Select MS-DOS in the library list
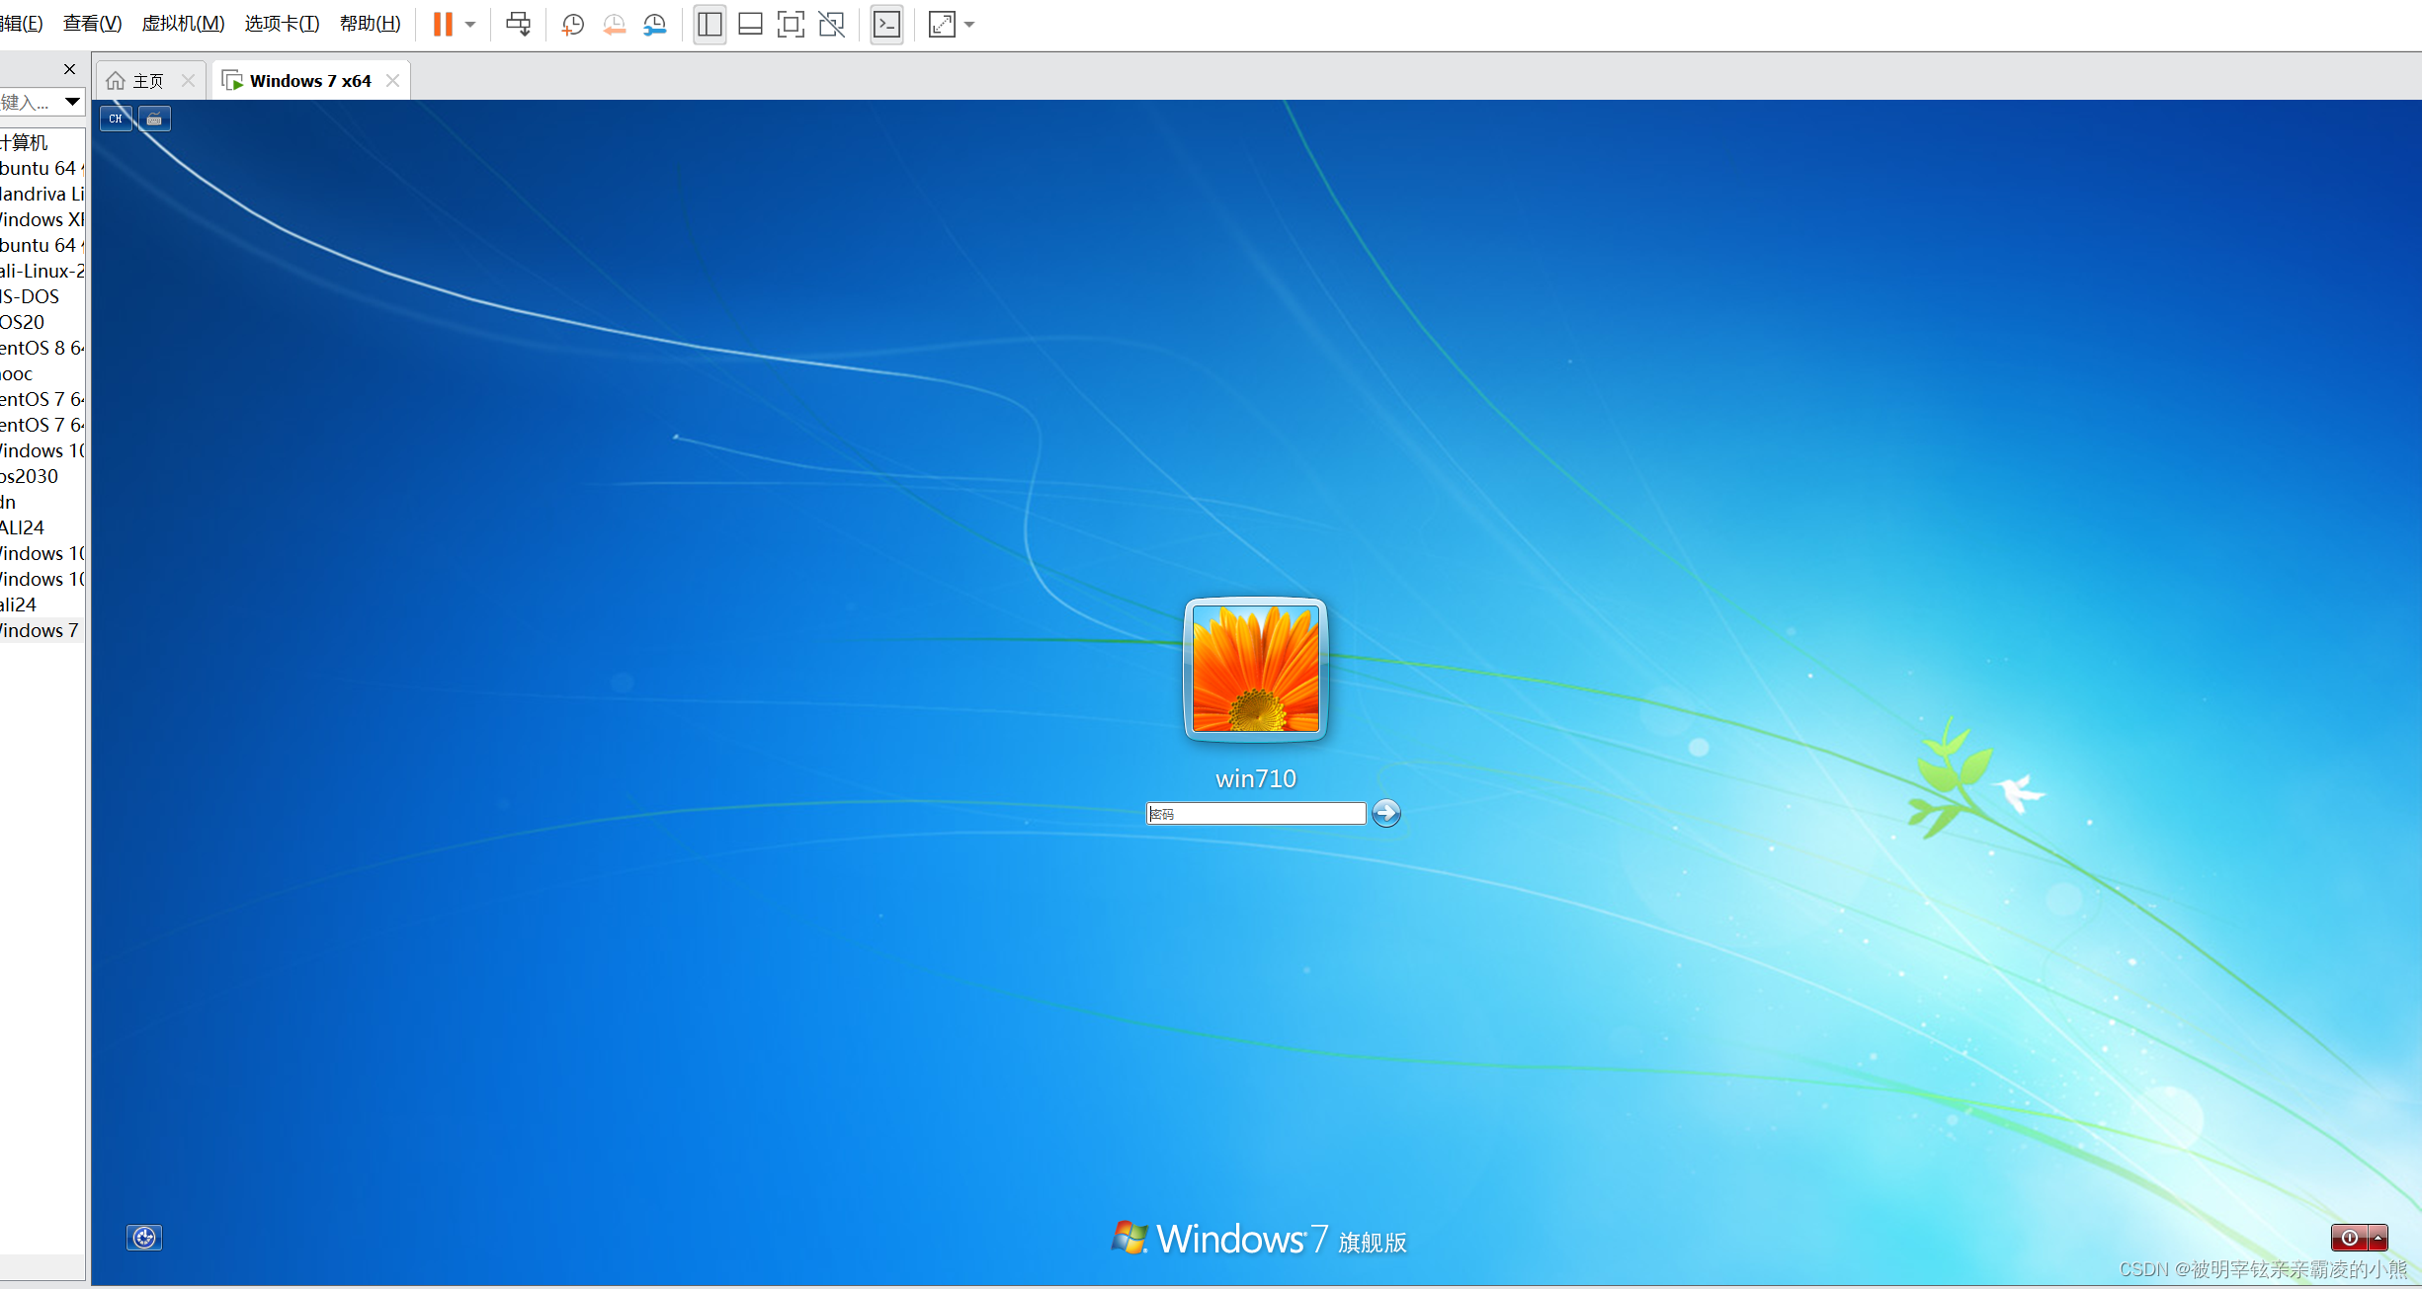2422x1289 pixels. (x=30, y=296)
